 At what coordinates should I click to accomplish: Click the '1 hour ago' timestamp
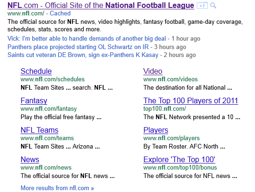coord(186,39)
